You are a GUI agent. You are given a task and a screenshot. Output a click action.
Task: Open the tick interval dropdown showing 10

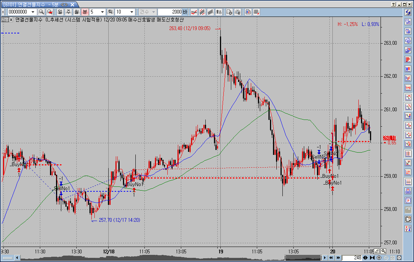[132, 12]
